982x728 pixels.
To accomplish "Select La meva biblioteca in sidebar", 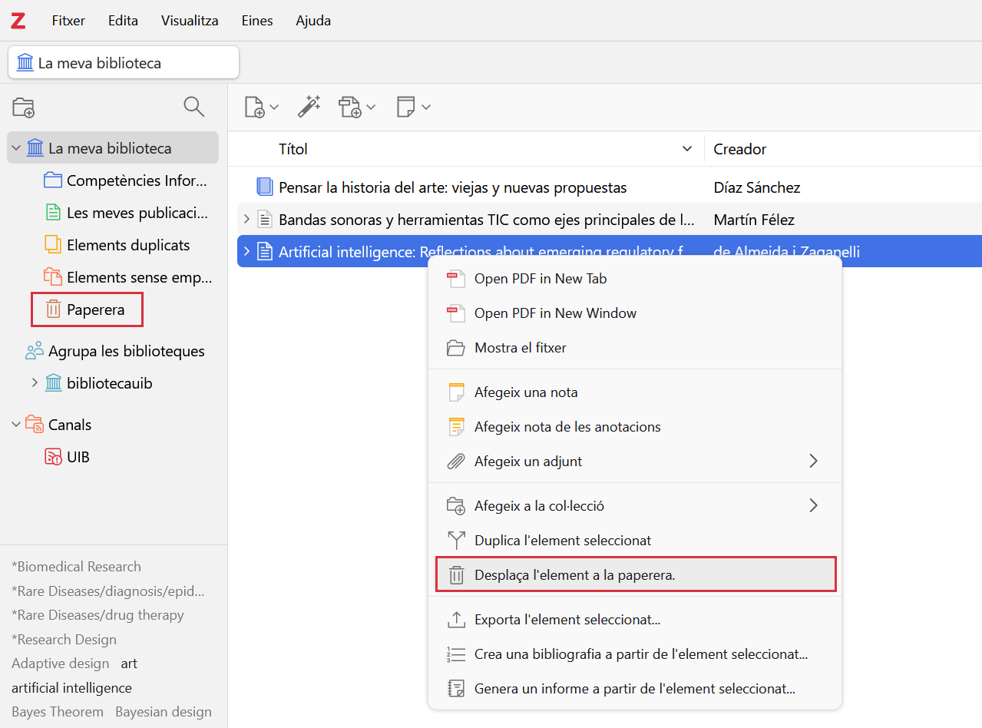I will click(113, 148).
